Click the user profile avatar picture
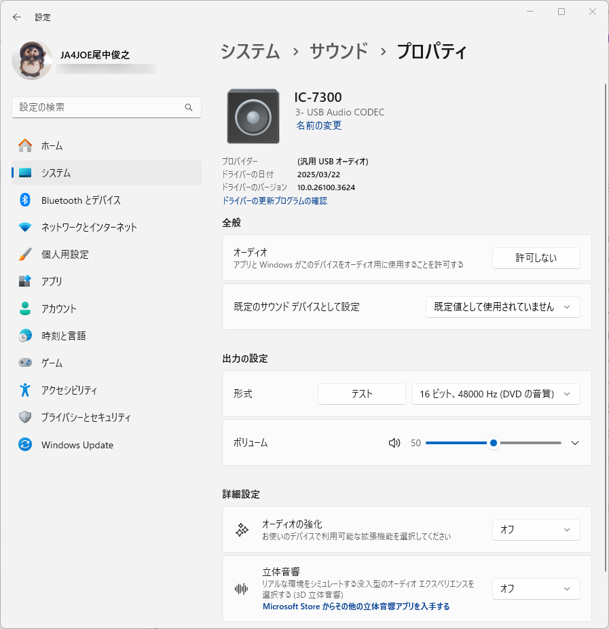The width and height of the screenshot is (609, 629). (x=32, y=60)
